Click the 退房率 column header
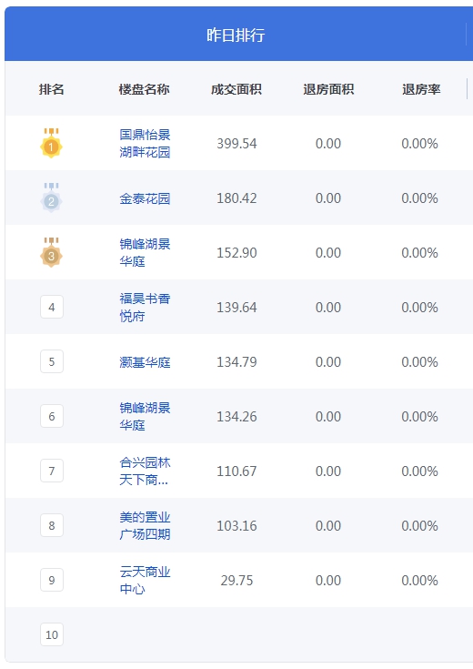This screenshot has height=669, width=473. (421, 89)
